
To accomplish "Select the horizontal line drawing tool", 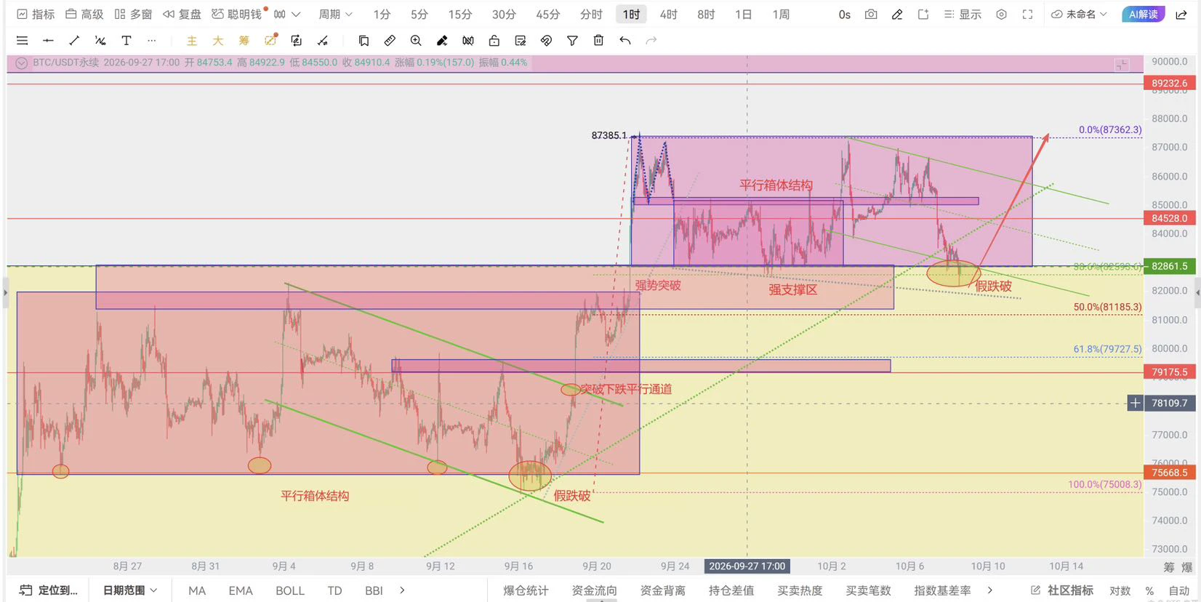I will click(x=48, y=41).
